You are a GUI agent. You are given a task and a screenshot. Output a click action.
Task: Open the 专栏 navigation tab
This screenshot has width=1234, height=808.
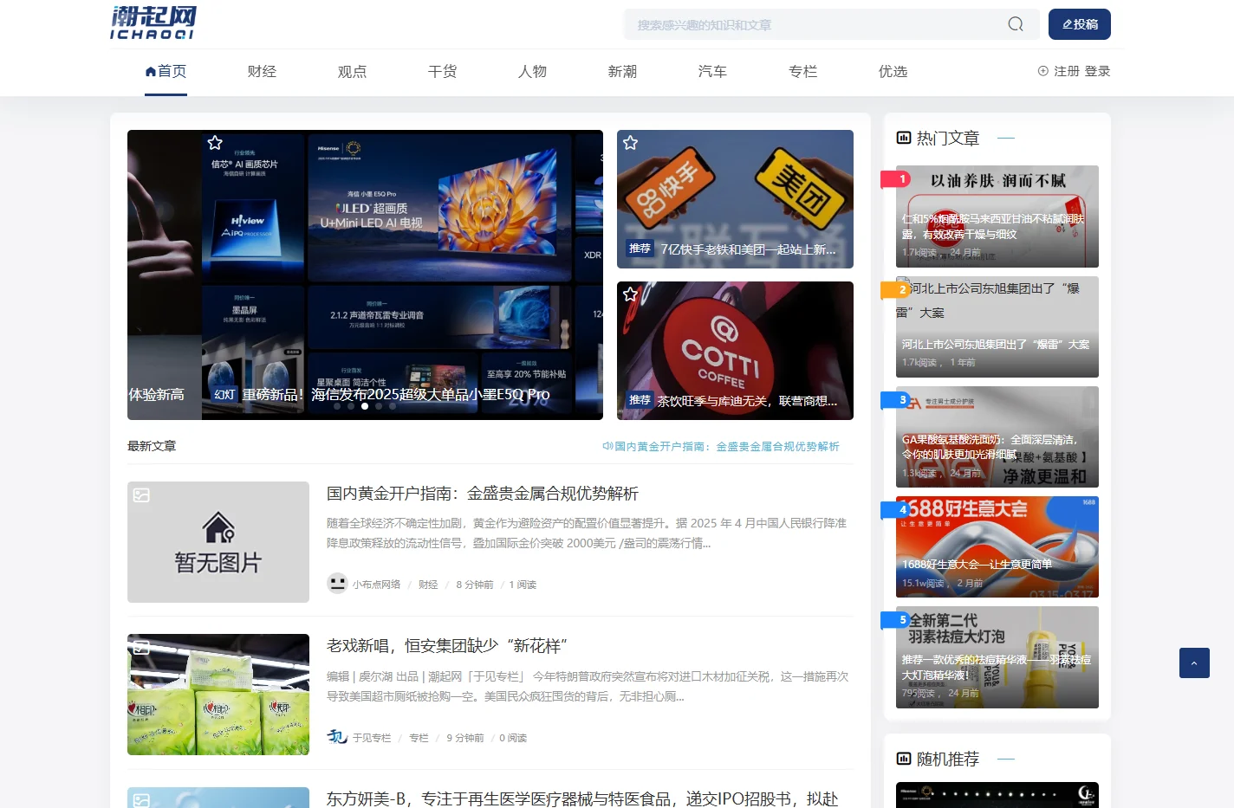click(x=802, y=71)
